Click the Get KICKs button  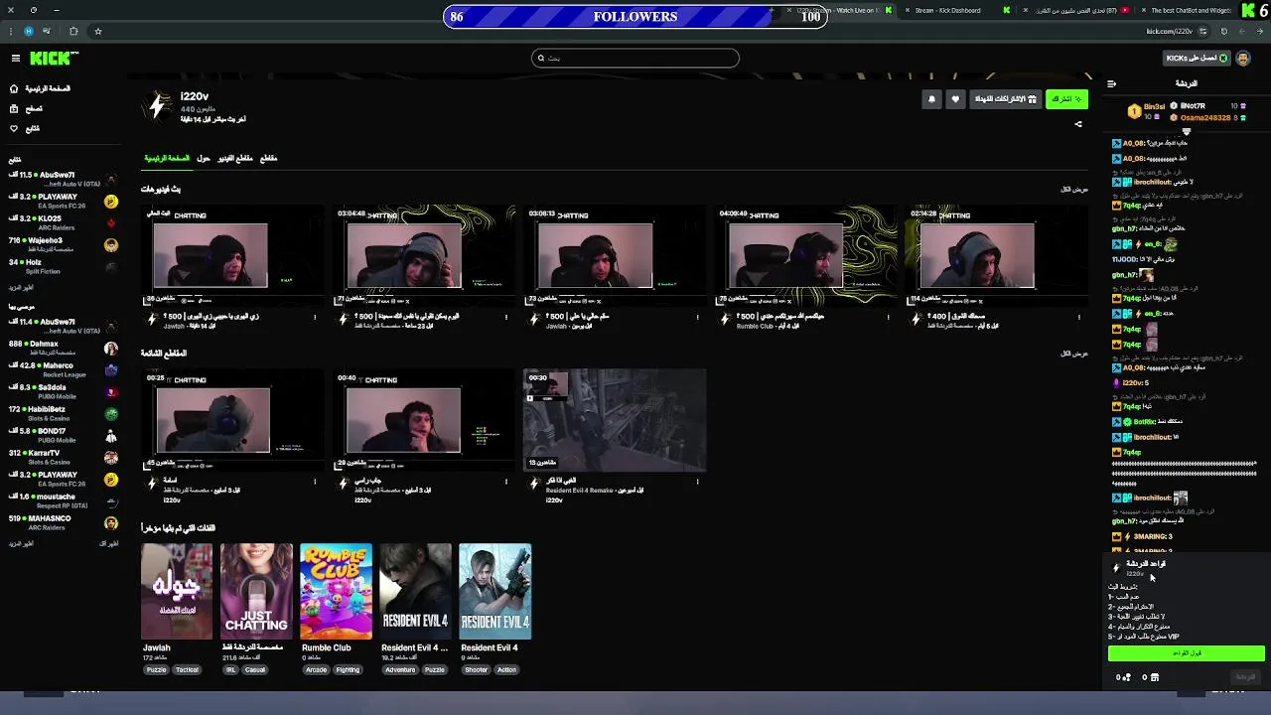1197,58
